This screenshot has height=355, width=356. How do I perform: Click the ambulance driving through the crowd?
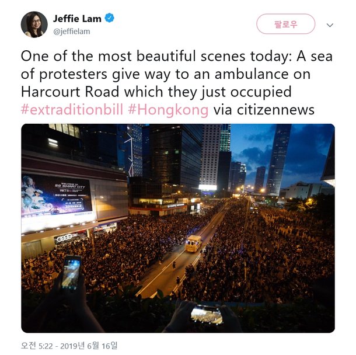click(x=193, y=243)
